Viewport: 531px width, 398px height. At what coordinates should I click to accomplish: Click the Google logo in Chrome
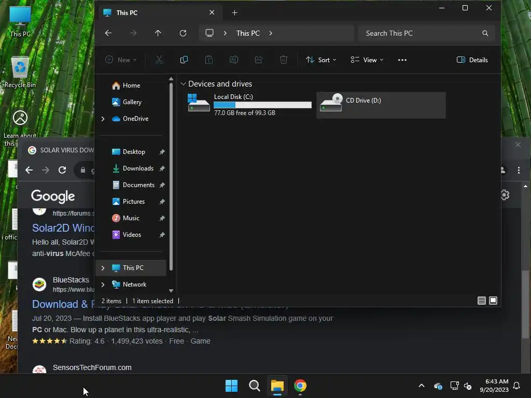pyautogui.click(x=53, y=196)
